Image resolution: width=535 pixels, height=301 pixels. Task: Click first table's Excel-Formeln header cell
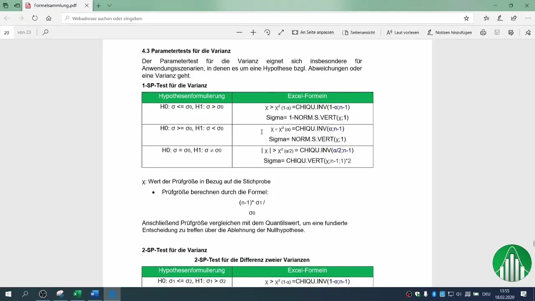[303, 97]
